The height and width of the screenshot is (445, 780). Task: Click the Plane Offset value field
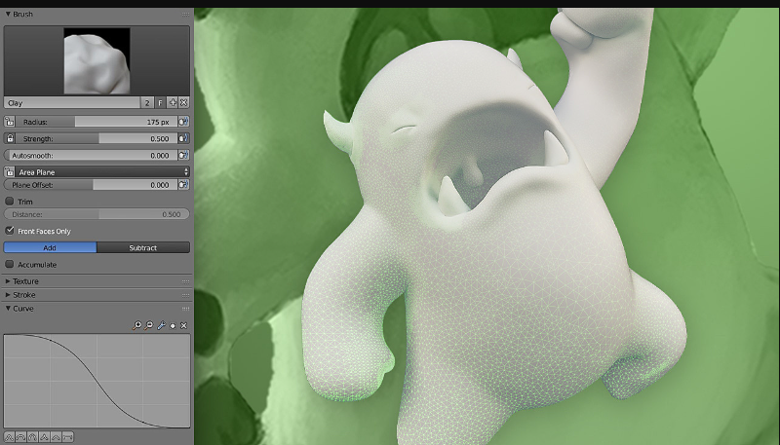tap(91, 185)
